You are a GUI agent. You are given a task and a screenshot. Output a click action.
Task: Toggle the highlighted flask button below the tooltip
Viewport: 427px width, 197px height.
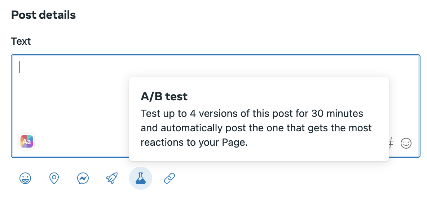click(141, 179)
